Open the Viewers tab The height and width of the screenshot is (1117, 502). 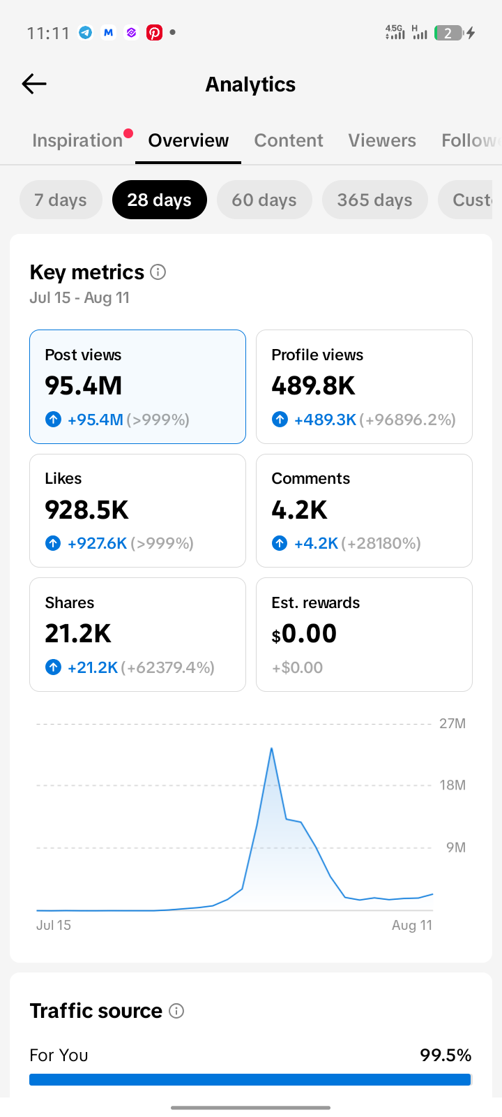coord(382,140)
